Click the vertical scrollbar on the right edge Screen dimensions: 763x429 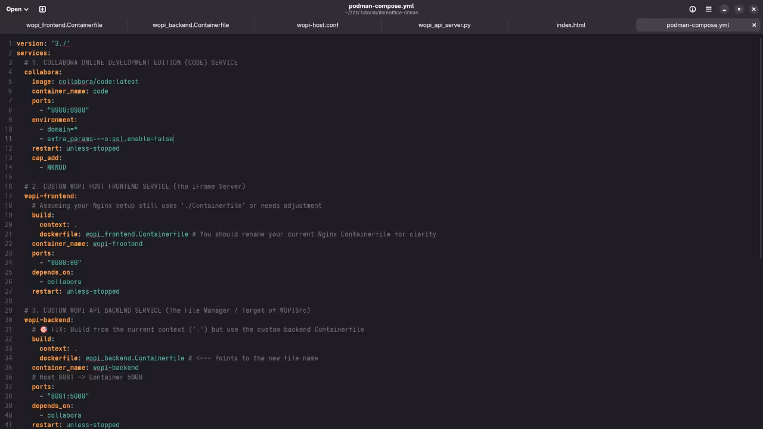coord(761,149)
